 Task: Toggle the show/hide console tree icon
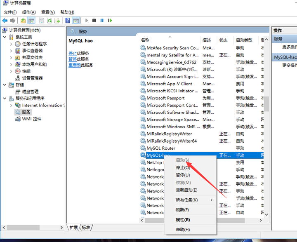click(x=31, y=21)
